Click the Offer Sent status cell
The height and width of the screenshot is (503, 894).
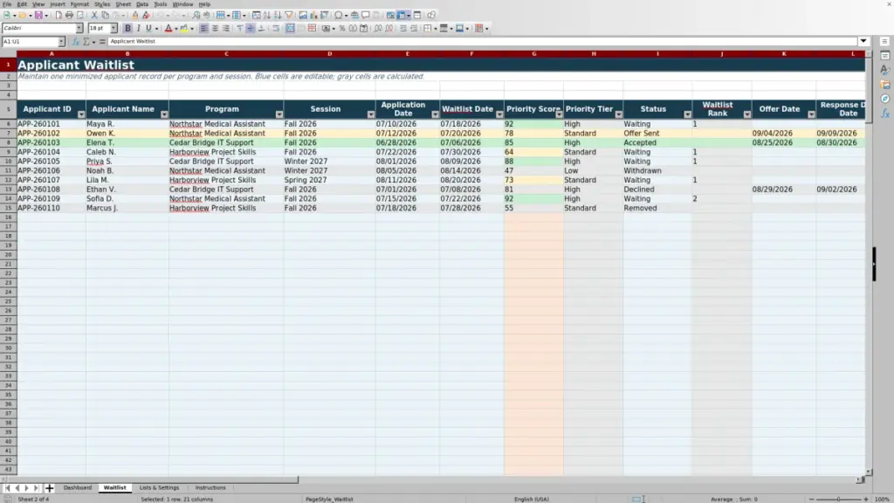coord(657,134)
